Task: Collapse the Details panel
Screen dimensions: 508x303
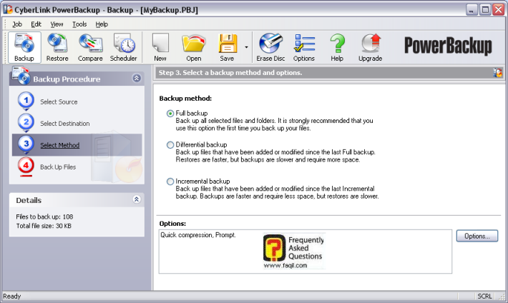Action: (x=136, y=200)
